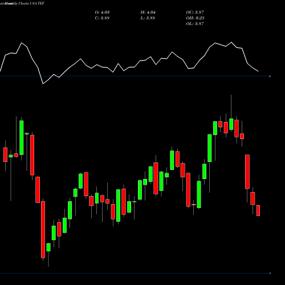Click the axis label 6 by the indicator line
This screenshot has height=285, width=285.
(270, 76)
